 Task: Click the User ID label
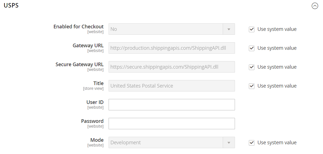coord(95,102)
